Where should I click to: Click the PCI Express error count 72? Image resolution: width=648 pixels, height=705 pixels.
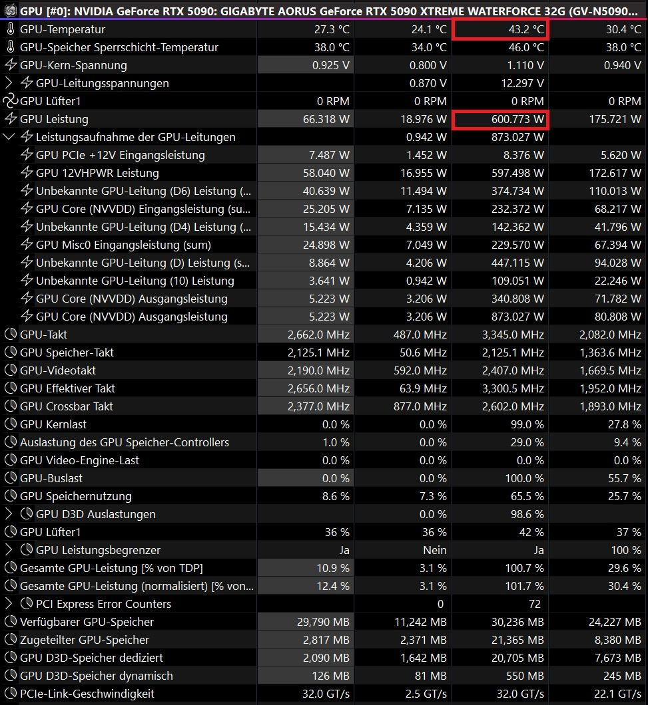[x=535, y=604]
